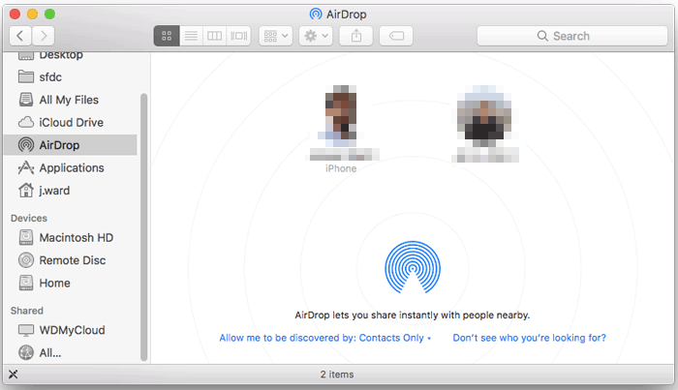Click the Share toolbar button
Screen dimensions: 678x390
point(355,36)
